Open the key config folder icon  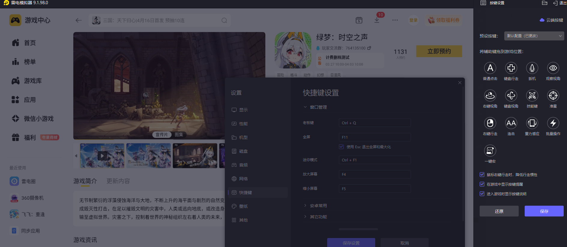[545, 3]
